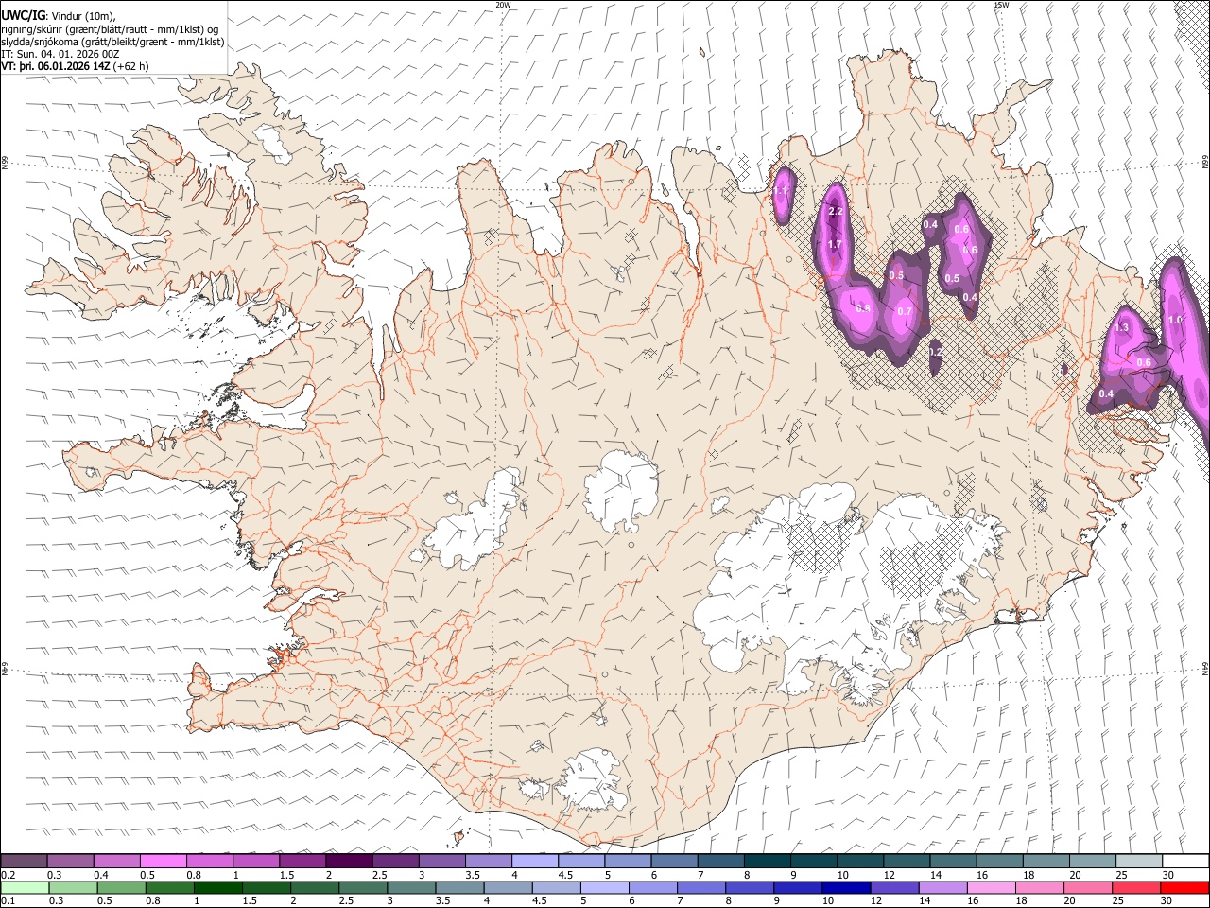Click the 1.1 value in the small pink patch
1210x908 pixels.
click(x=781, y=190)
